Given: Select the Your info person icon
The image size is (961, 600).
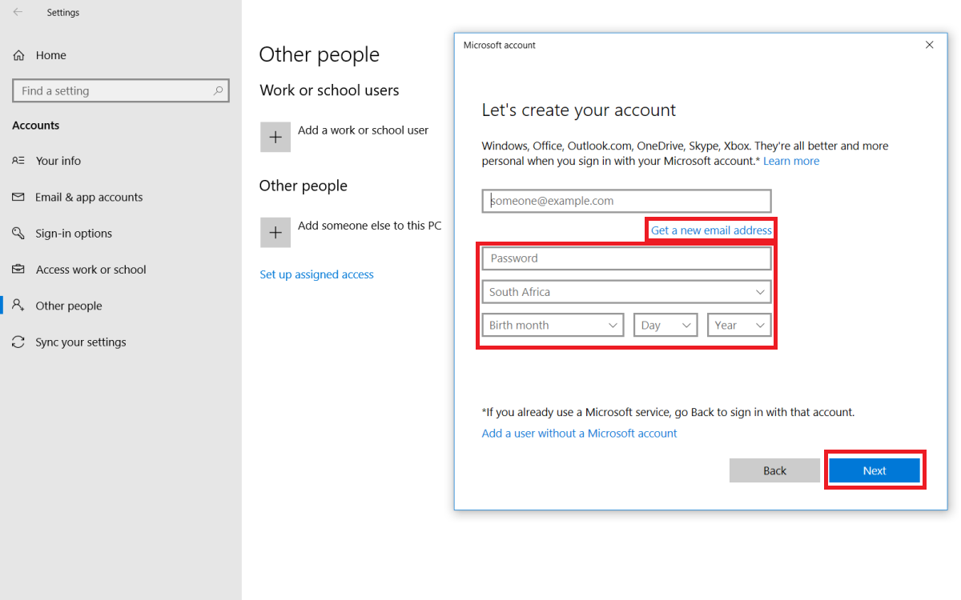Looking at the screenshot, I should point(18,161).
